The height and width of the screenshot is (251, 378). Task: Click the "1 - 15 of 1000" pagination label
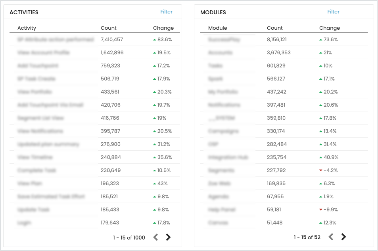click(x=129, y=238)
